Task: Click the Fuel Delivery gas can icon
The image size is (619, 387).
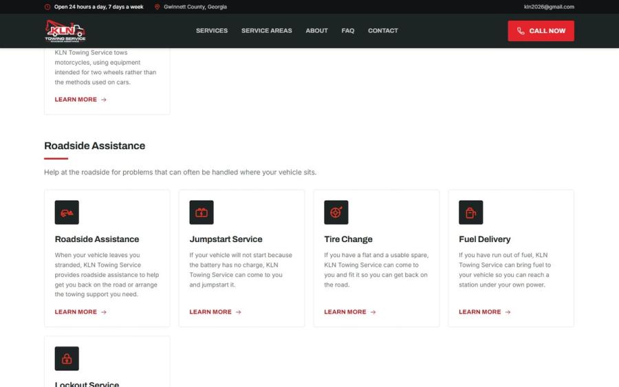Action: (470, 212)
